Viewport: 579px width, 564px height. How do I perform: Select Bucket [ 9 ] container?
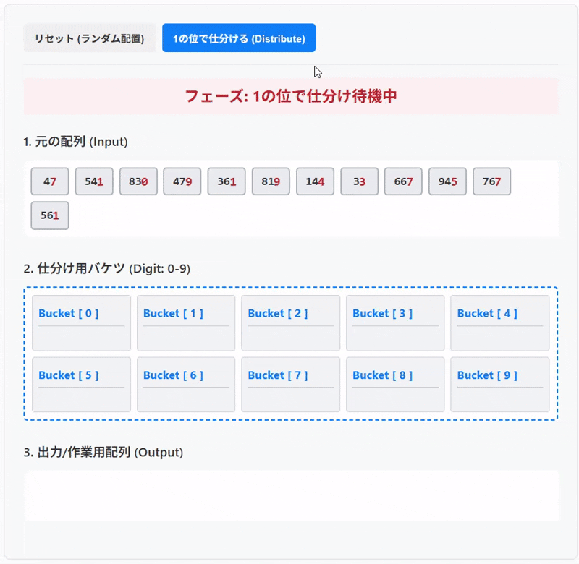click(499, 384)
